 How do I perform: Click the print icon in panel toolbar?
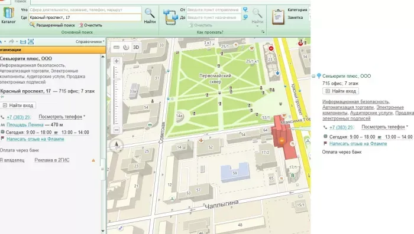pos(23,42)
